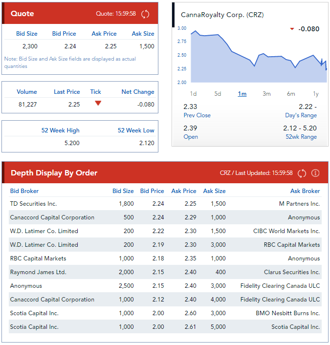The height and width of the screenshot is (345, 330).
Task: Click quote bid size 2,300
Action: coord(30,46)
